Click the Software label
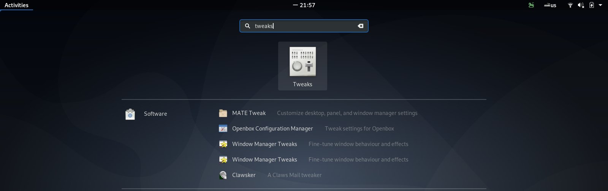Screen dimensions: 608x191 click(x=155, y=113)
